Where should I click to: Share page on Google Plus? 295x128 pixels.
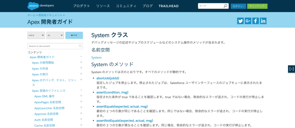click(x=248, y=21)
